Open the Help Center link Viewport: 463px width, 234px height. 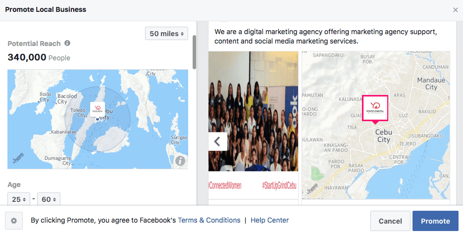coord(269,220)
